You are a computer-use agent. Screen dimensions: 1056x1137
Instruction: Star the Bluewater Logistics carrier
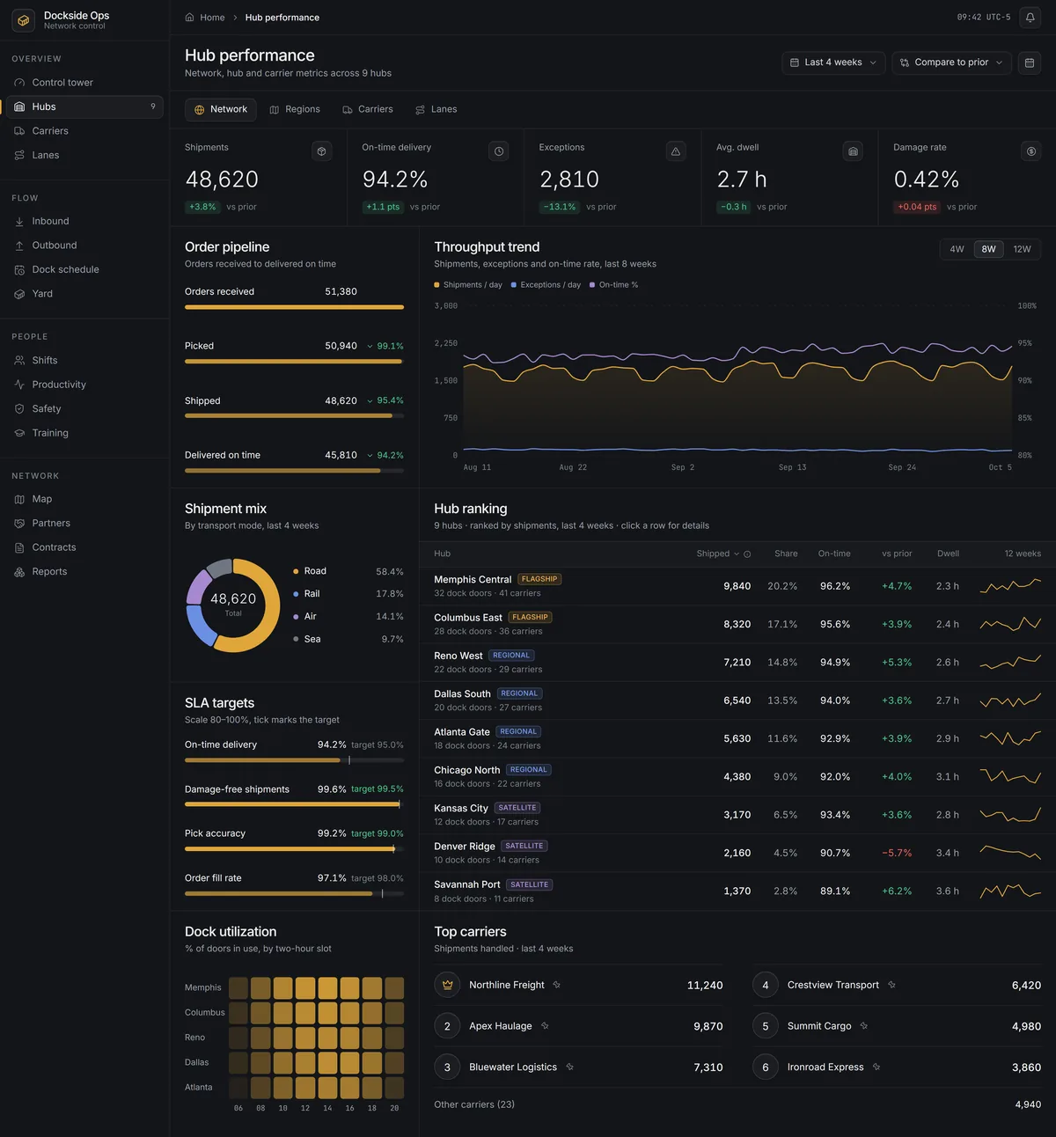(569, 1067)
